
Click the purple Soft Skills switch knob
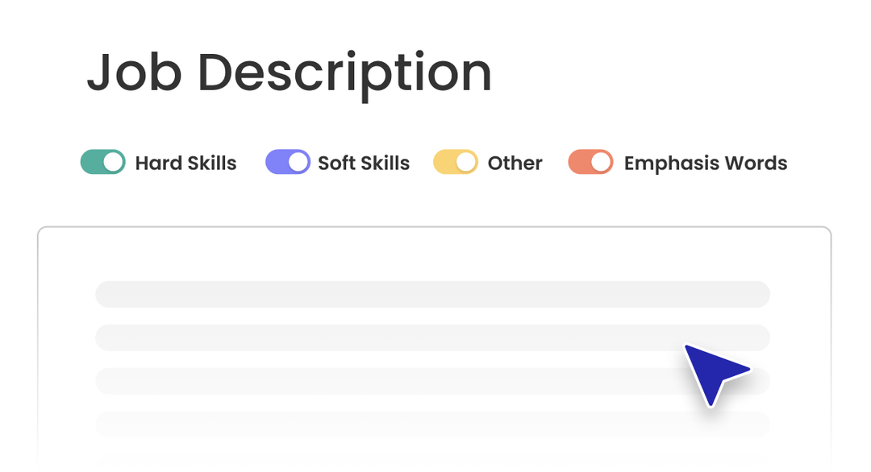[x=297, y=162]
